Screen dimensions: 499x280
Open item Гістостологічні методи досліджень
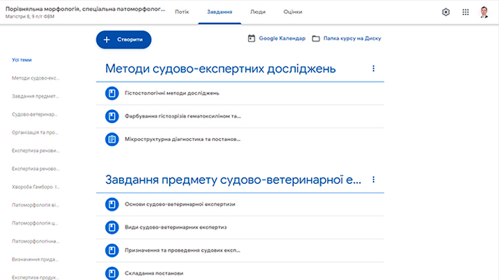[x=172, y=93]
